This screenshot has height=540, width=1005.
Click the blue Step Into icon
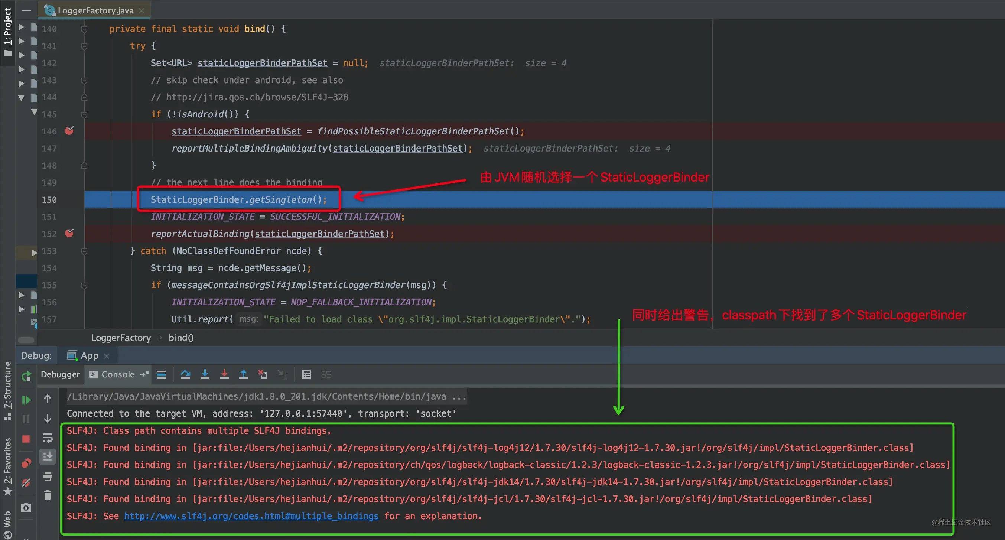tap(205, 375)
